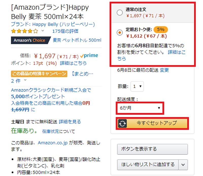Viewport: 203px width, 176px height.
Task: Expand the ほしい物リスト dropdown arrow
Action: tap(183, 165)
